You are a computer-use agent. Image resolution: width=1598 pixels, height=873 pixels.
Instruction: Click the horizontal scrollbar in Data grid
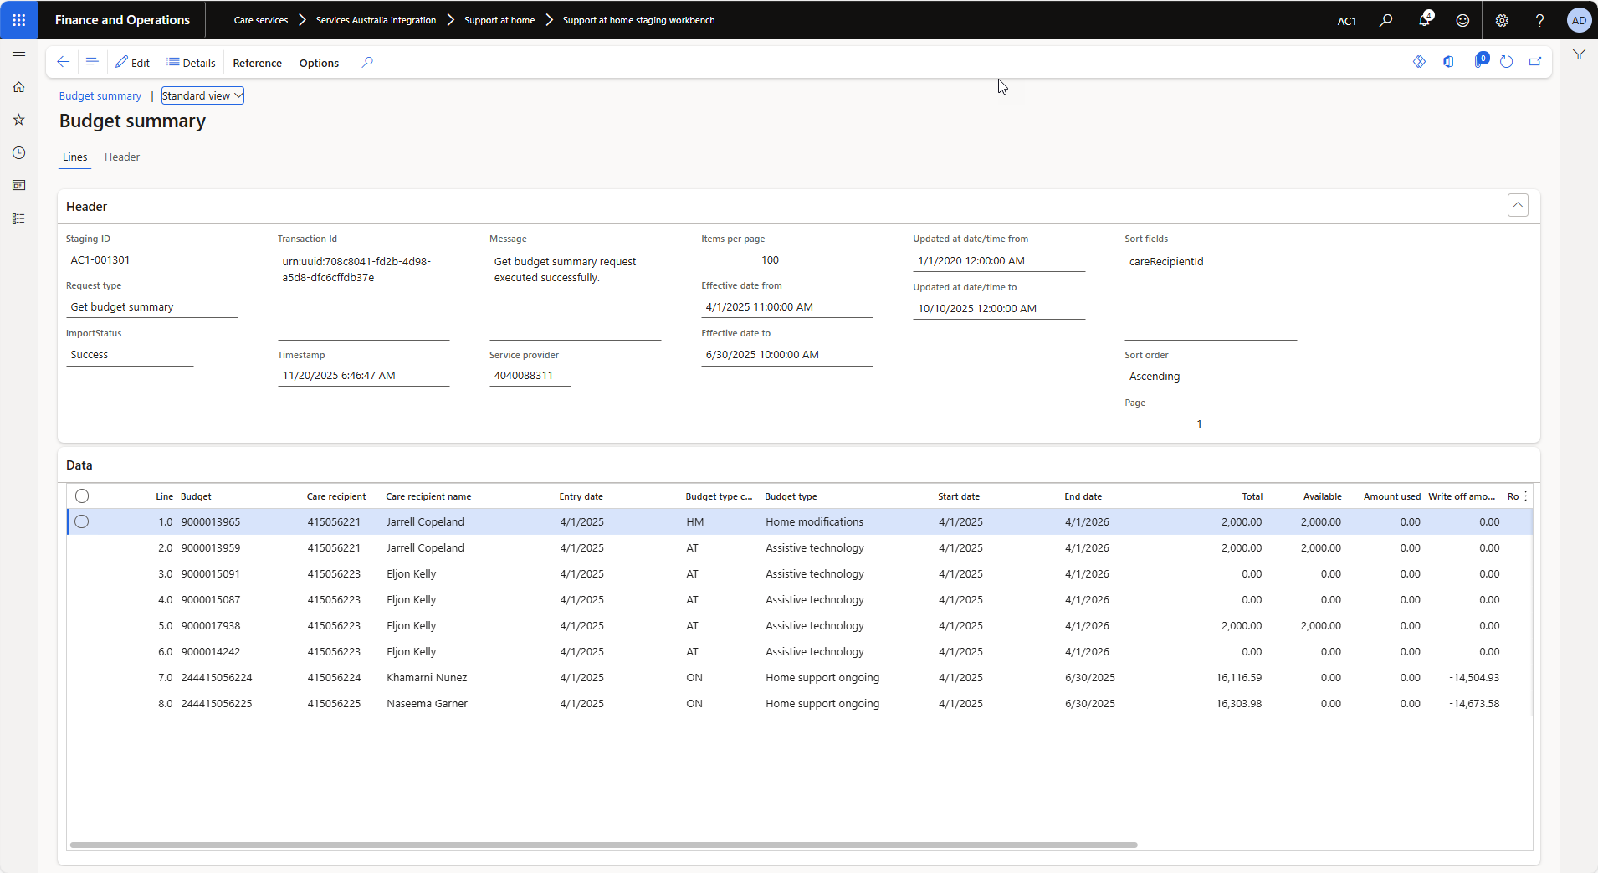click(602, 845)
